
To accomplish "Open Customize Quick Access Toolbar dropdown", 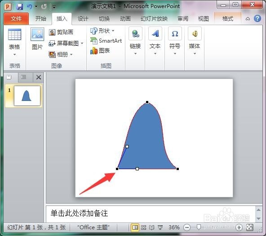I will (54, 7).
